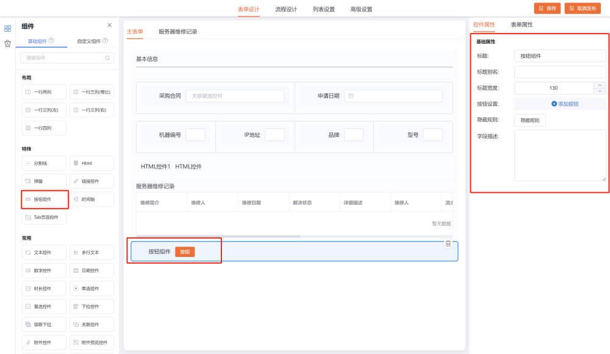Click the 按钮组件 item in the component list

[44, 200]
